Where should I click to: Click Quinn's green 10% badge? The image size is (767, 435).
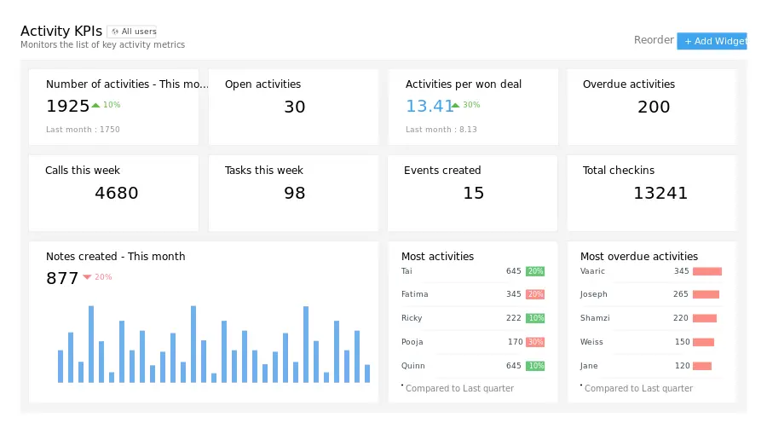pos(535,366)
